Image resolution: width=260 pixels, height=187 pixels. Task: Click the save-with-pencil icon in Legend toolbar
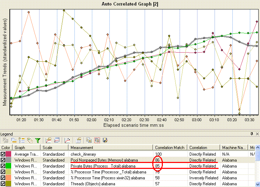104,140
